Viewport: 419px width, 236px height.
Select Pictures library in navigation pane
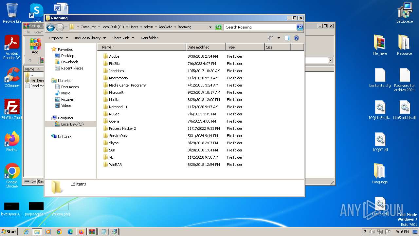67,99
